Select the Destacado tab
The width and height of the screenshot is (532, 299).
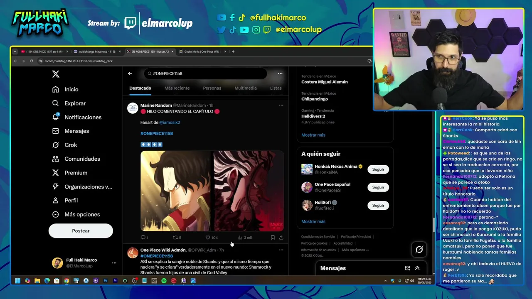140,88
